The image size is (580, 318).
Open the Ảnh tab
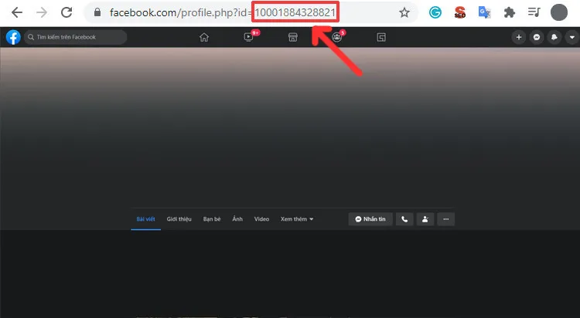click(x=237, y=219)
